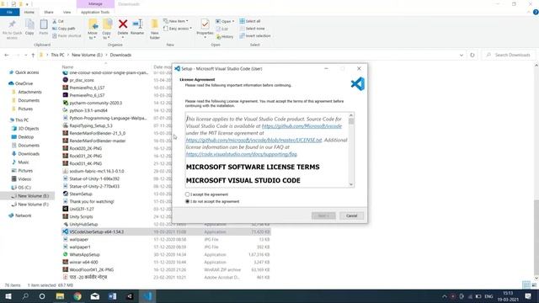Screen dimensions: 539x303
Task: Expand address bar history dropdown arrow
Action: 462,55
